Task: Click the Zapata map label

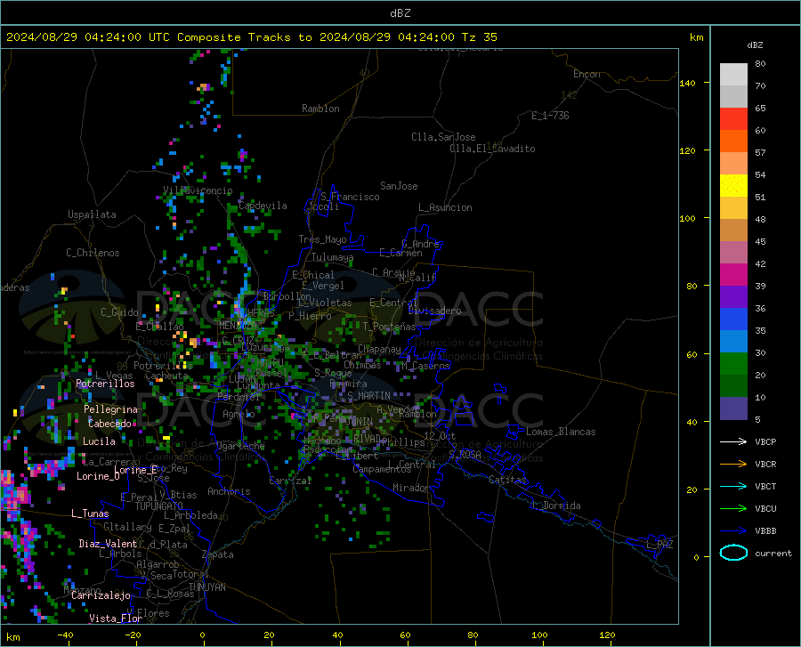Action: tap(218, 554)
